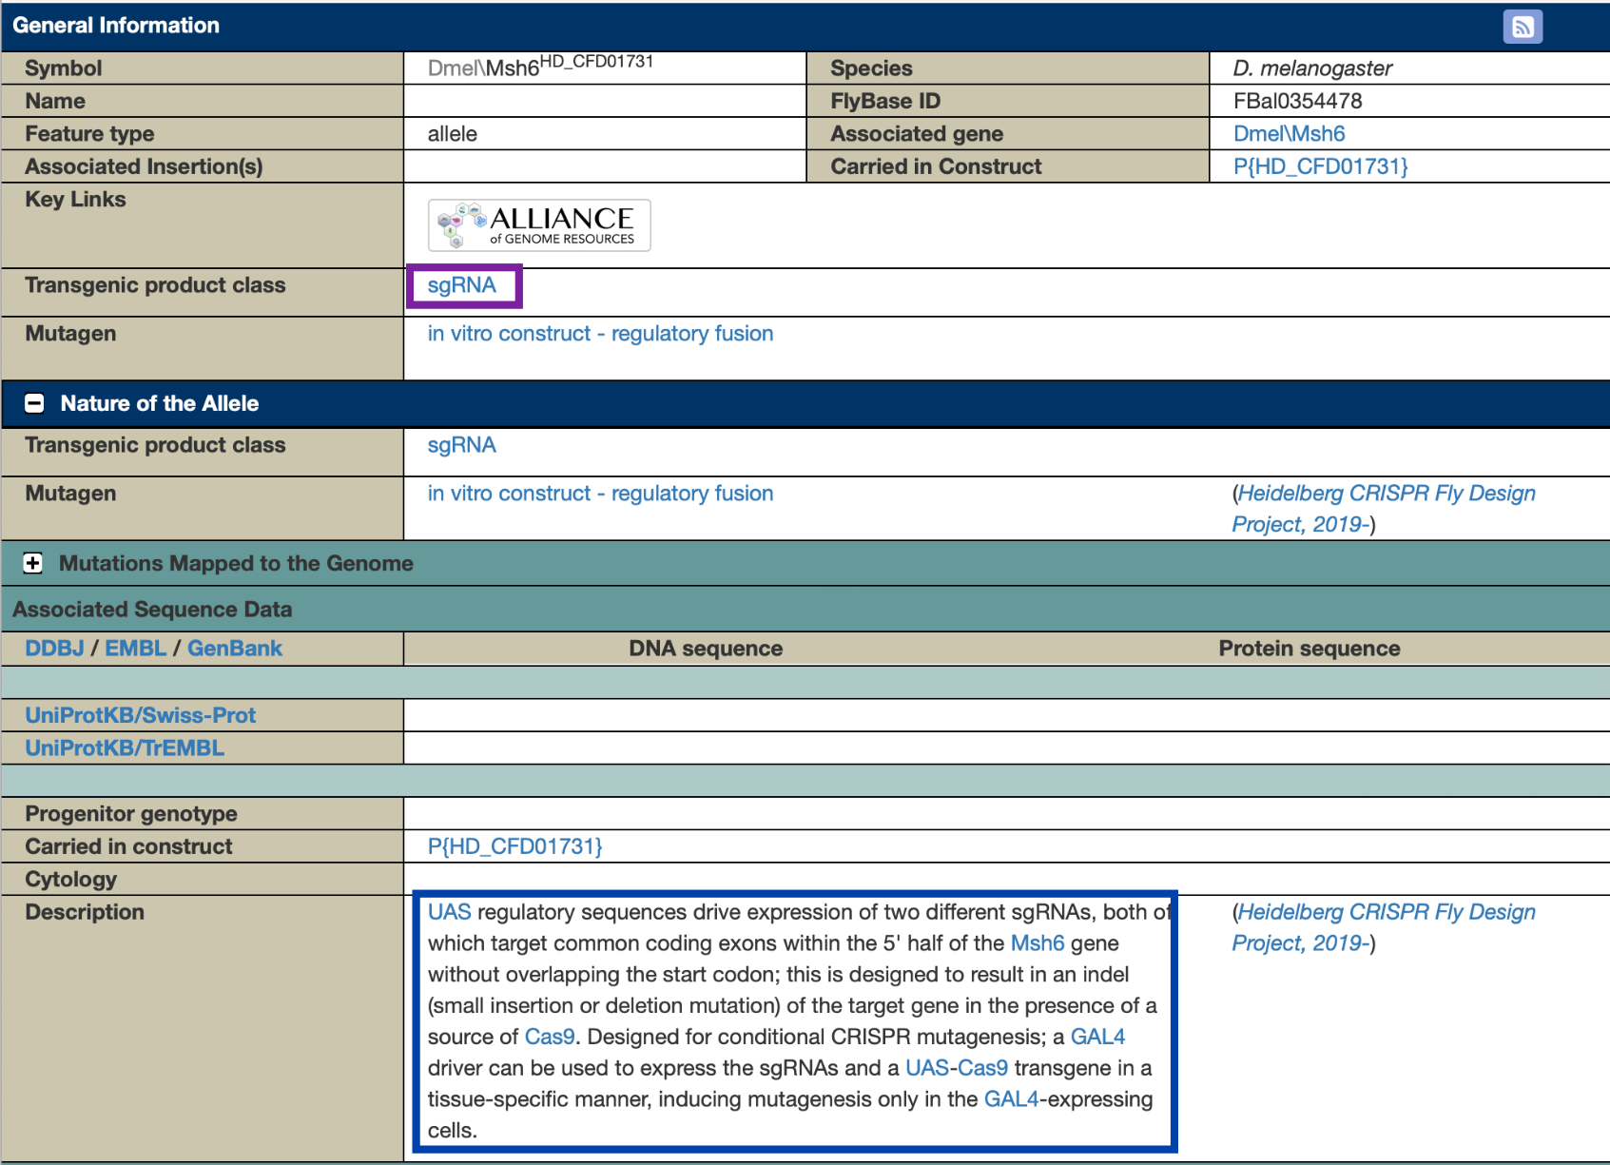Open the Mutagen link in General Information
The width and height of the screenshot is (1610, 1165).
tap(600, 334)
